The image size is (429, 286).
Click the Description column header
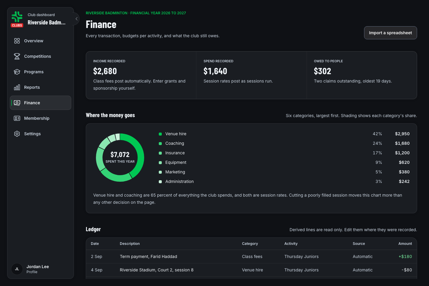coord(130,244)
